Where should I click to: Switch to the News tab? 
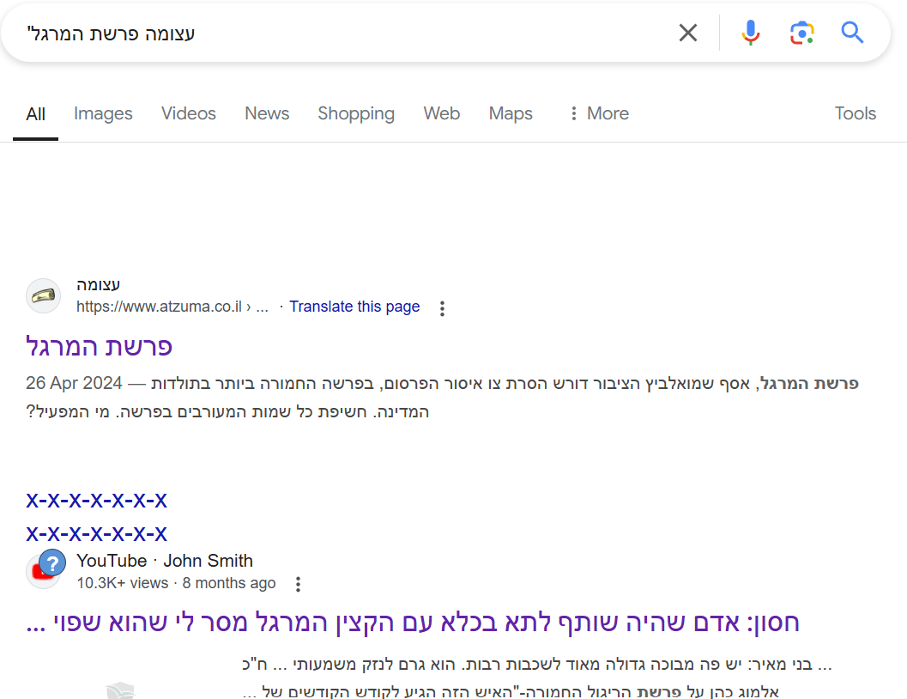click(x=266, y=113)
